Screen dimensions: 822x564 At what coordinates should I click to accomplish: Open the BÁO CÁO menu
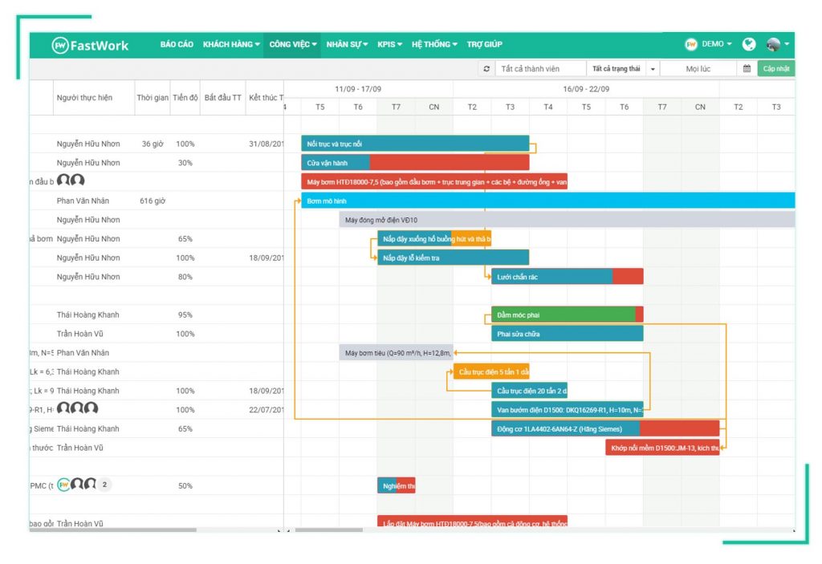pos(176,44)
